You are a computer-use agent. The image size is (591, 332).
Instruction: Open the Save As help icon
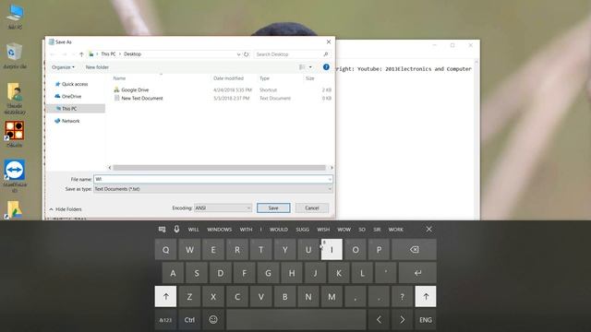[326, 67]
